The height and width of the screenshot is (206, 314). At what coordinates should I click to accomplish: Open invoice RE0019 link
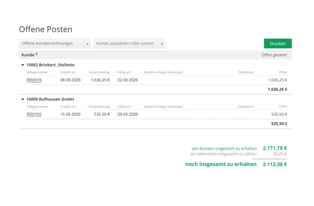[x=34, y=80]
